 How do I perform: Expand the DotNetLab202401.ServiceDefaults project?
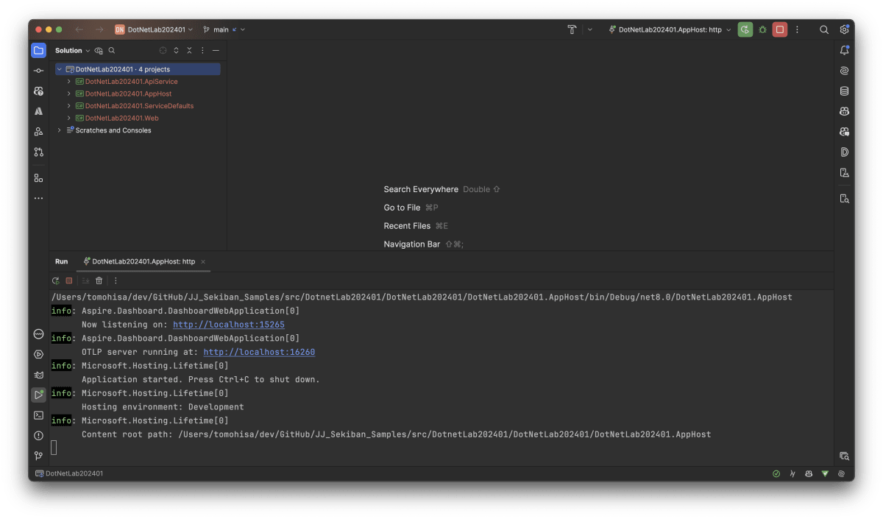[x=69, y=106]
